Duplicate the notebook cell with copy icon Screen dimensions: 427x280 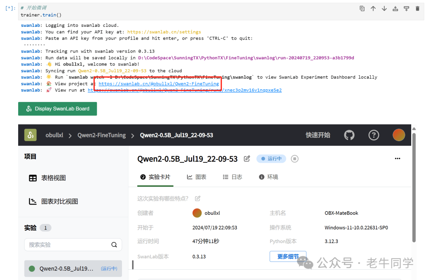click(362, 9)
